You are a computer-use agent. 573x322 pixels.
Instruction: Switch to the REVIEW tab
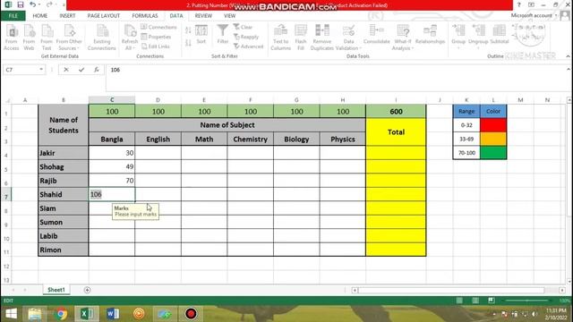(x=203, y=16)
